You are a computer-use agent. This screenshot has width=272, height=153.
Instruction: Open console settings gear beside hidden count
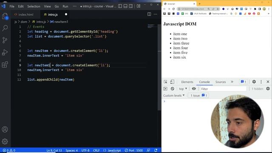[x=268, y=89]
